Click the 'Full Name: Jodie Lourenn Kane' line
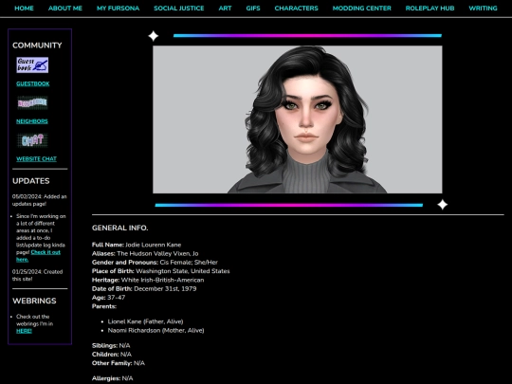The height and width of the screenshot is (384, 512). pos(137,245)
